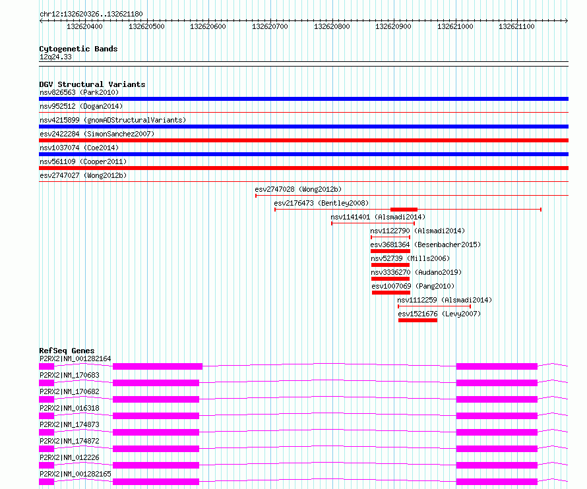Image resolution: width=587 pixels, height=489 pixels.
Task: Select the Cytogenetic Bands track title
Action: 78,49
